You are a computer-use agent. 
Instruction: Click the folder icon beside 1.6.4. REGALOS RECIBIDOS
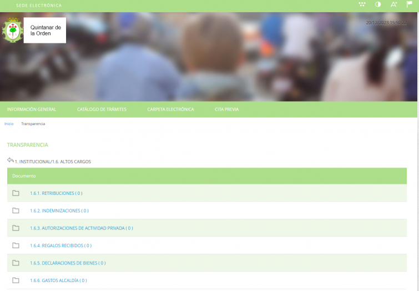[x=16, y=245]
